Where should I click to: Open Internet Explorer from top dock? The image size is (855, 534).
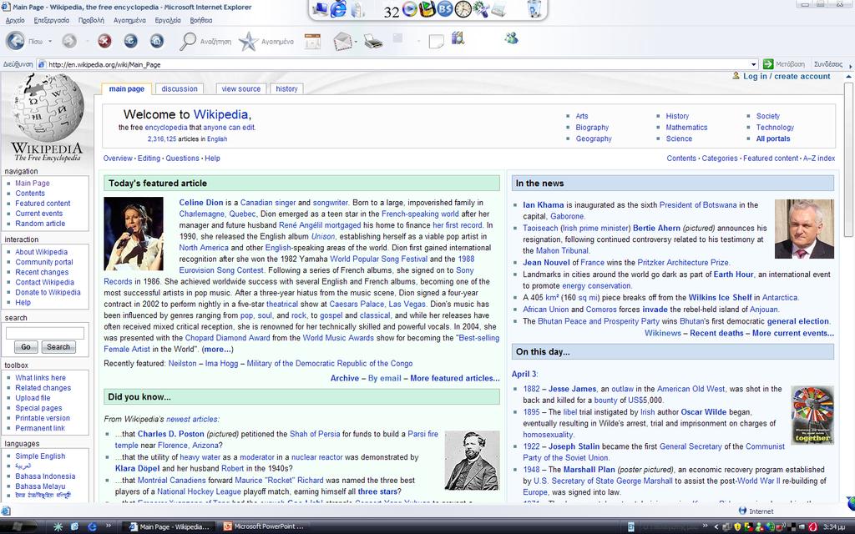click(339, 9)
